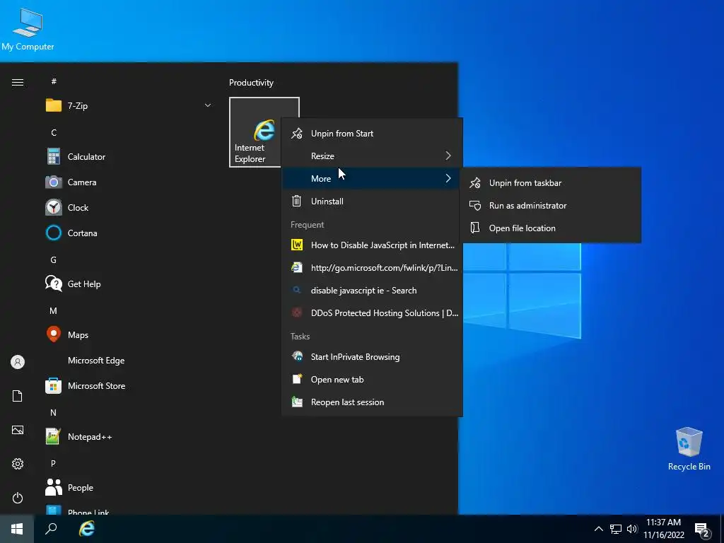Launch Calculator from app list
This screenshot has height=543, width=724.
[x=129, y=156]
